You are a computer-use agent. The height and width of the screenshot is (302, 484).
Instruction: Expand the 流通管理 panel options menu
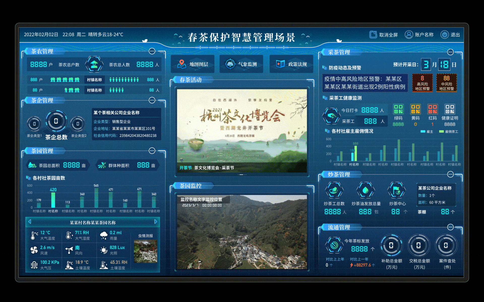tap(451, 227)
